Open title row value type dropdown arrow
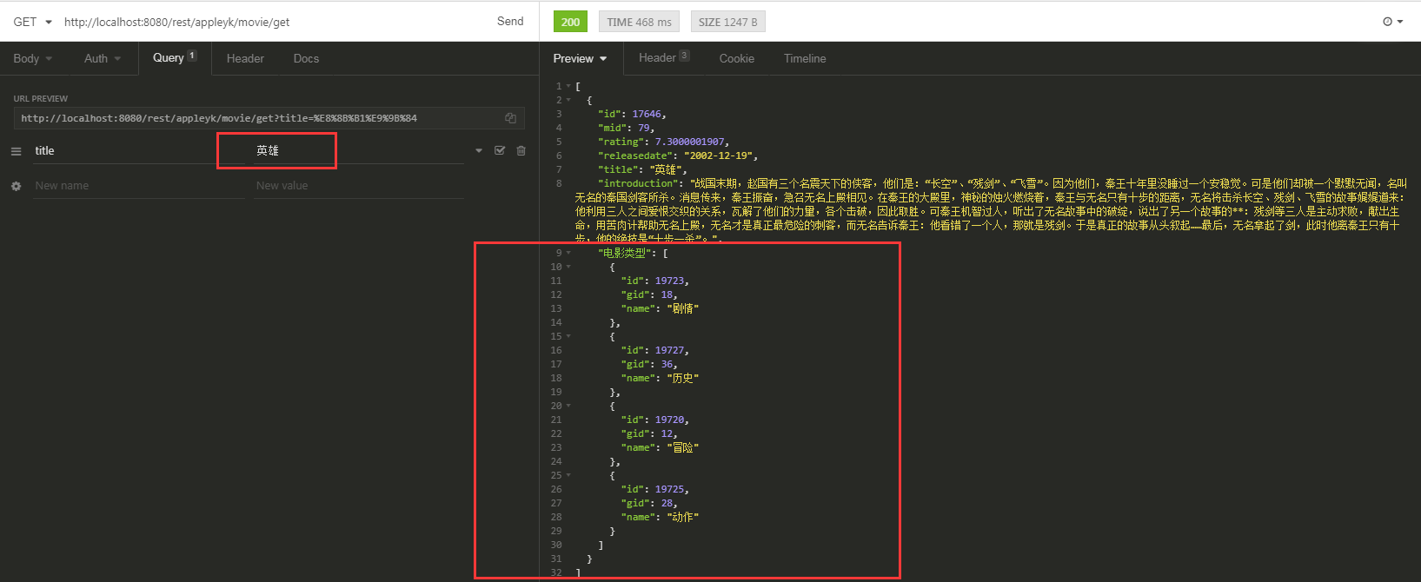 pos(479,150)
